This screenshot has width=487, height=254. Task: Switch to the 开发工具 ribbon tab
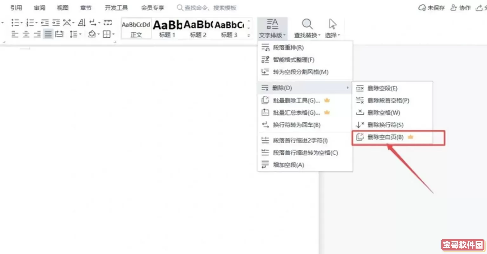point(116,8)
